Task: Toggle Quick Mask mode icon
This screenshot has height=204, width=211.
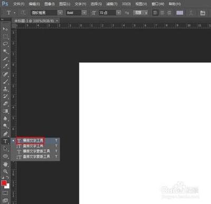Action: pyautogui.click(x=5, y=193)
